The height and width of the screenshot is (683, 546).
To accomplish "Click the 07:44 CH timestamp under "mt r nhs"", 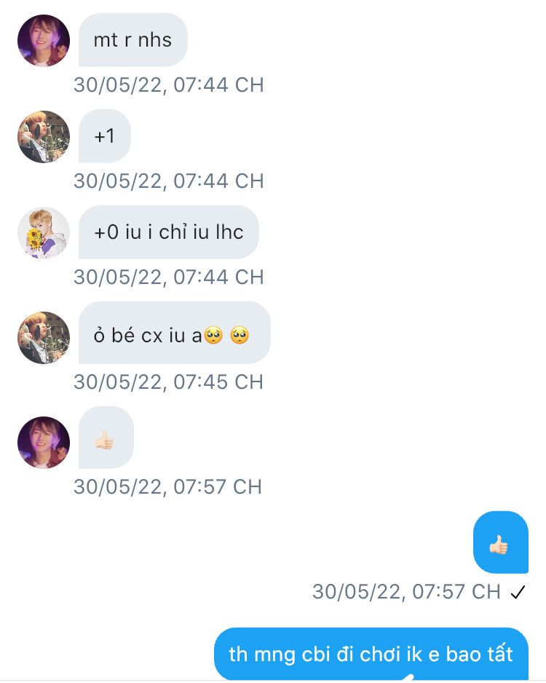I will pyautogui.click(x=169, y=84).
